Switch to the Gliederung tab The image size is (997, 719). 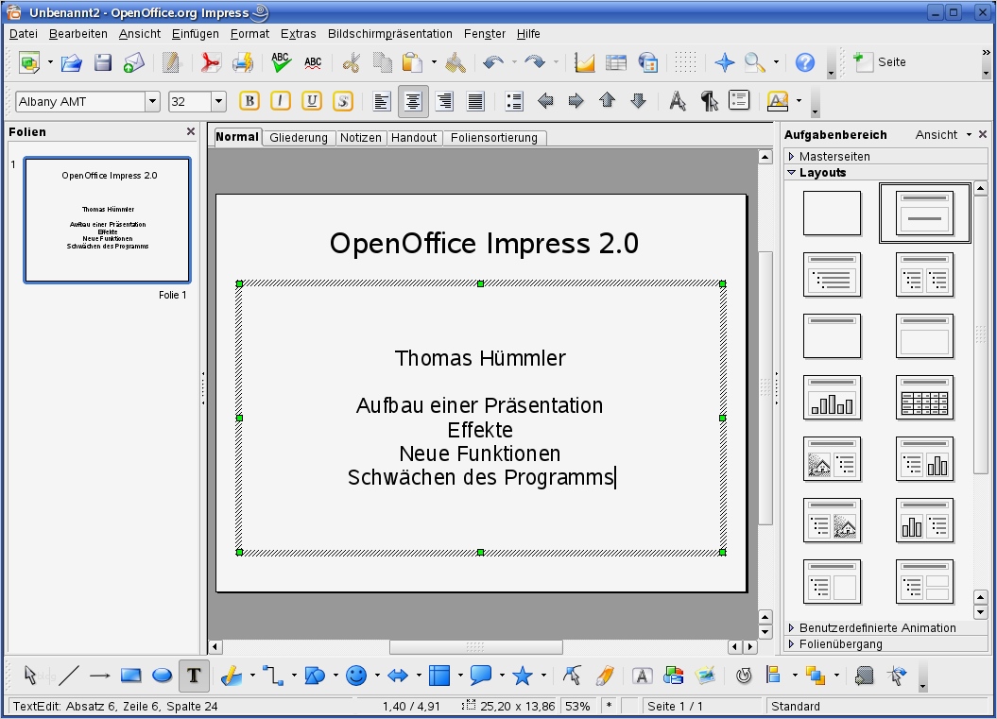pos(299,138)
